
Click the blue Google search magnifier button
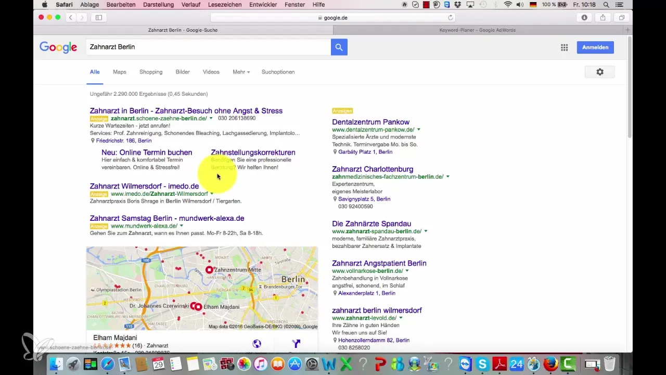point(339,47)
